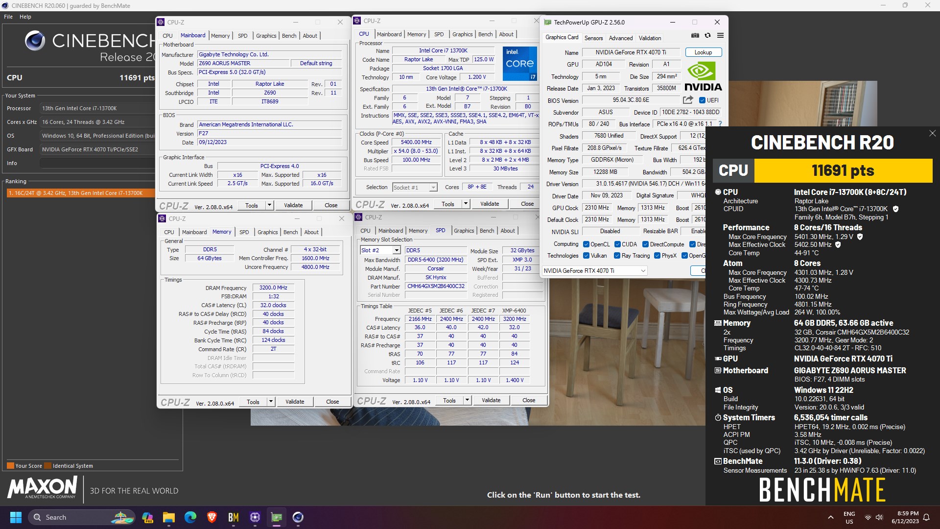The image size is (940, 529).
Task: Open the GPU selection dropdown in GPU-Z
Action: pos(594,270)
